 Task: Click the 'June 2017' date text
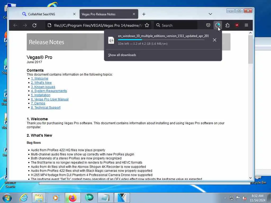pos(34,62)
